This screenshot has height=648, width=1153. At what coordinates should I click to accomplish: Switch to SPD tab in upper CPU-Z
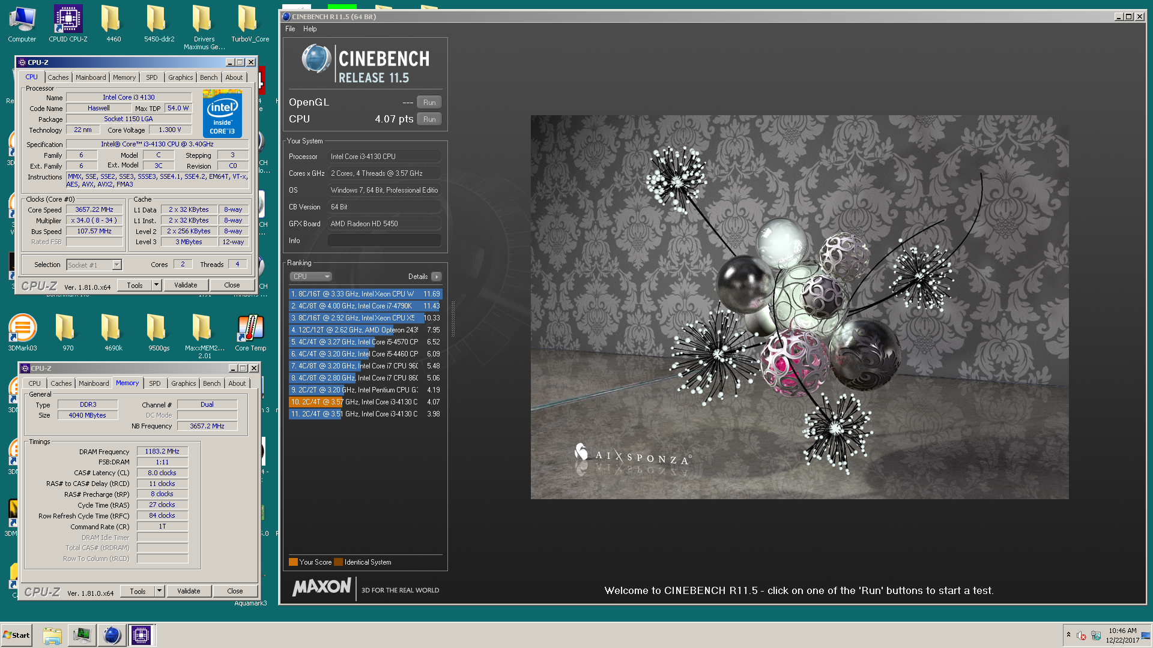(x=152, y=77)
